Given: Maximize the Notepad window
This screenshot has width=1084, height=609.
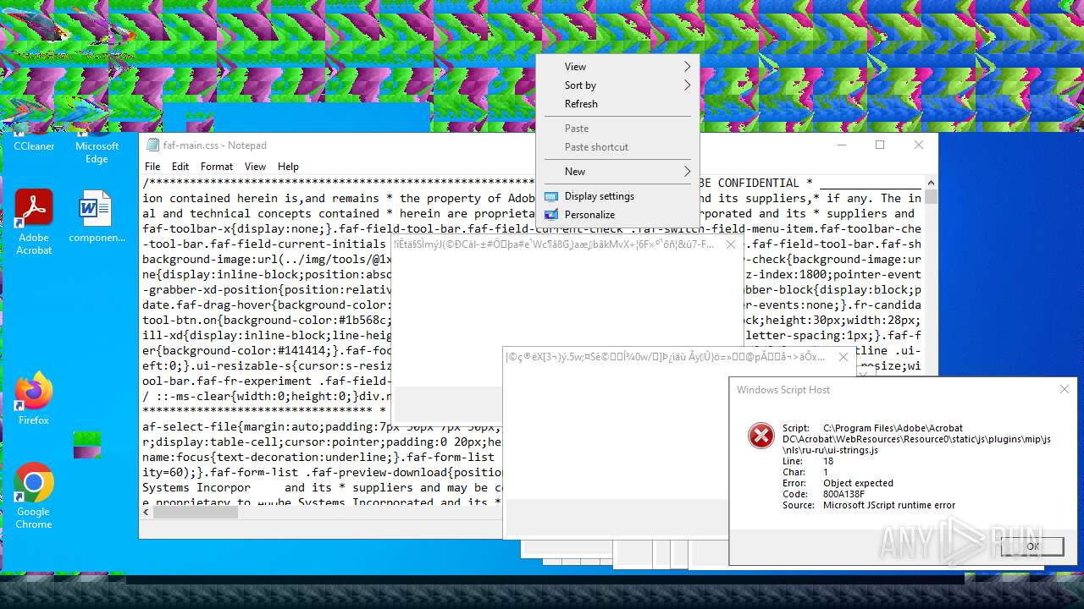Looking at the screenshot, I should [880, 145].
